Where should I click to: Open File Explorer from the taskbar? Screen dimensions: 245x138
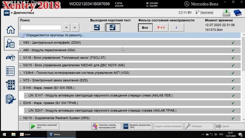(13, 135)
